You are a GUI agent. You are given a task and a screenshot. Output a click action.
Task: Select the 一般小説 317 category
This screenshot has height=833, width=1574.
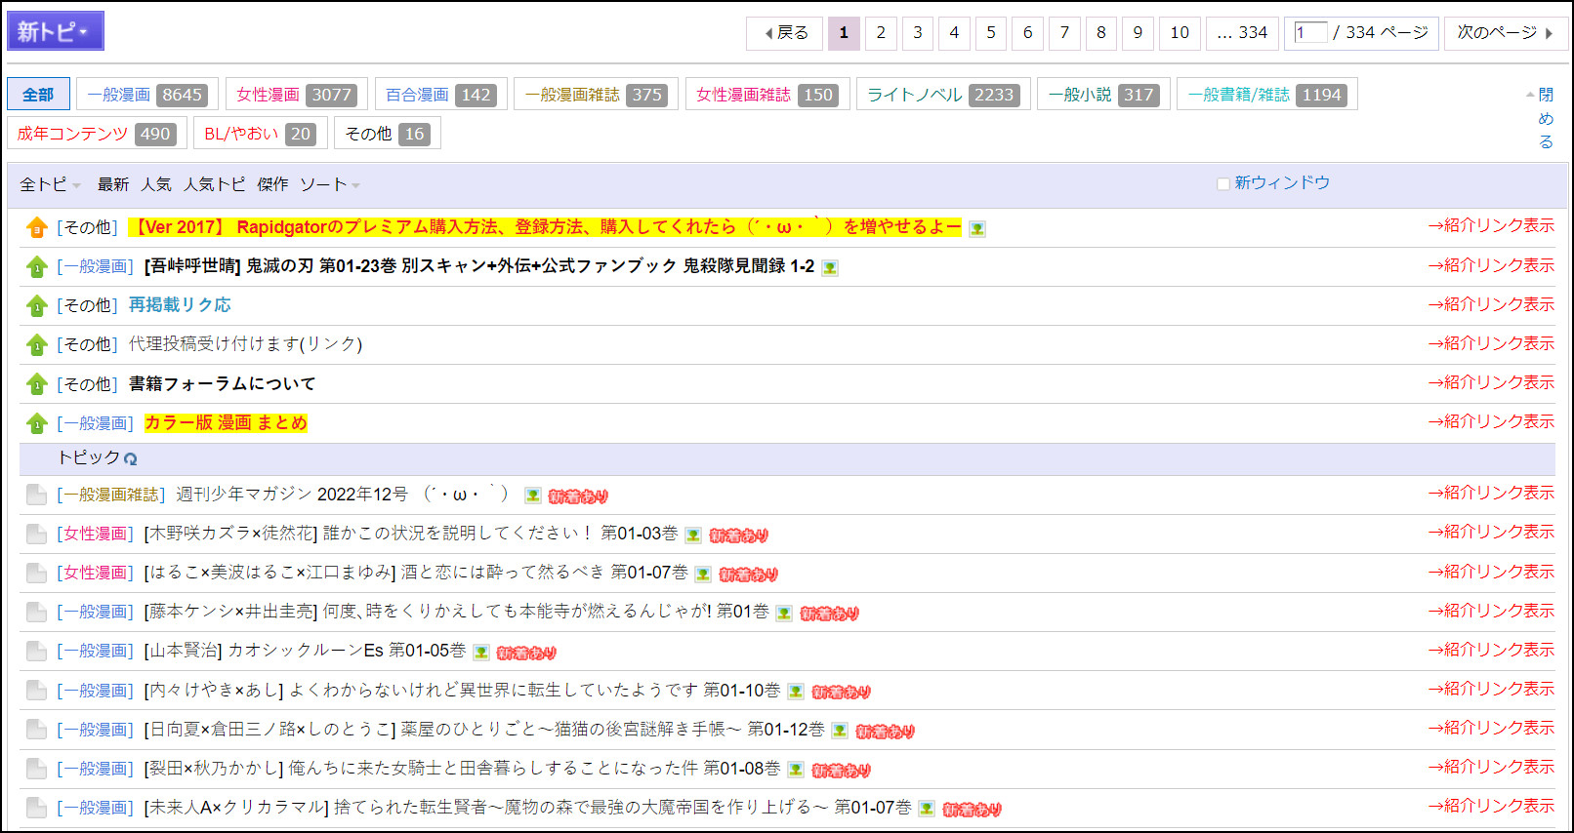pyautogui.click(x=1103, y=95)
